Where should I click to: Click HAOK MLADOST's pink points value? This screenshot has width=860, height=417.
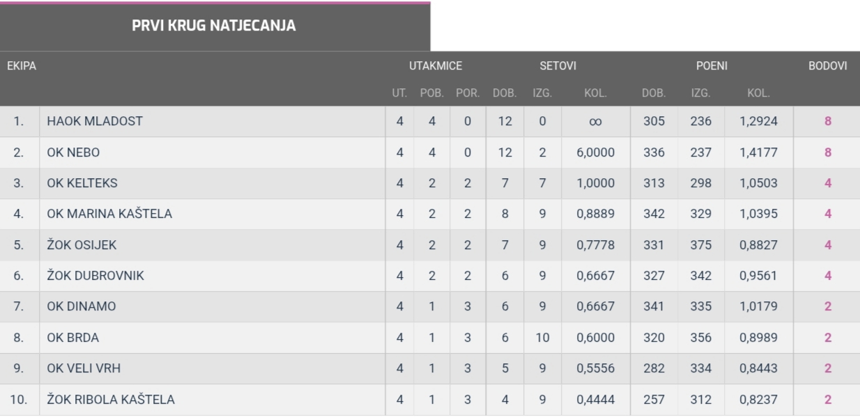coord(827,121)
